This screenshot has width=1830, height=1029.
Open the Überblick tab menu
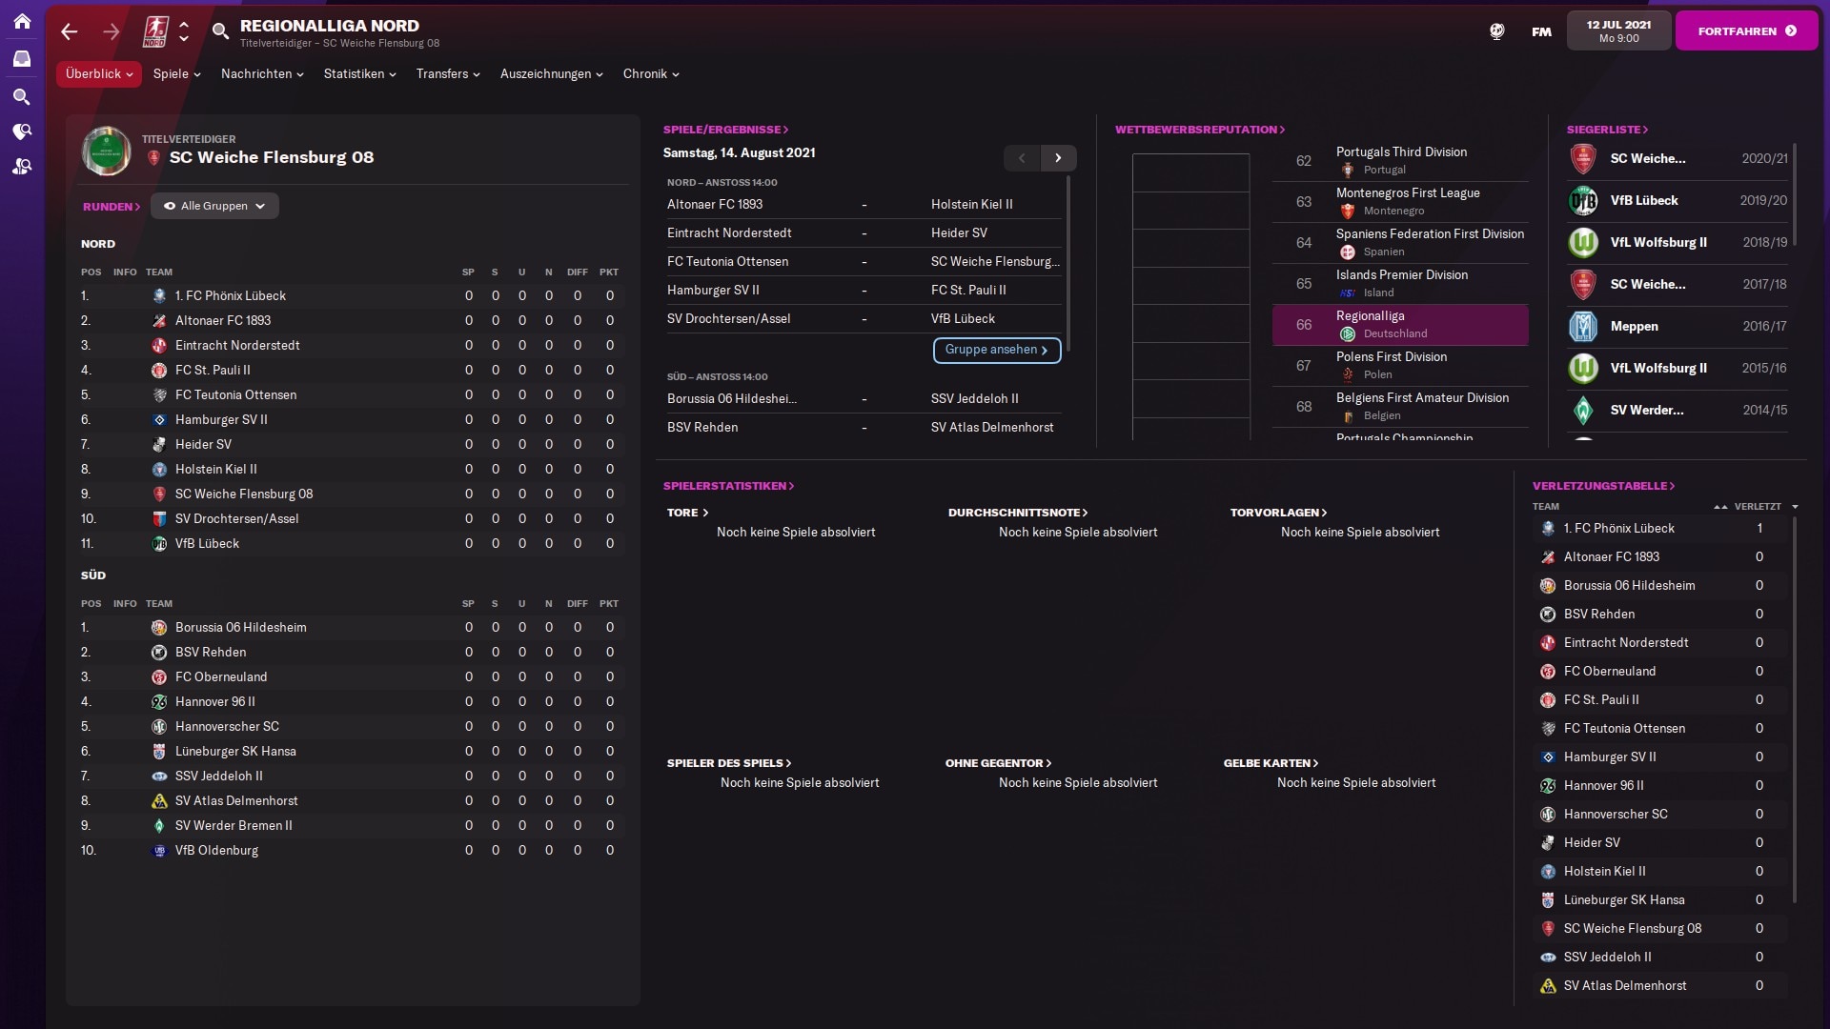pyautogui.click(x=99, y=74)
